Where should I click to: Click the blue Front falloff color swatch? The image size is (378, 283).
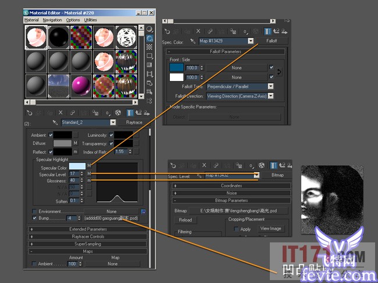(176, 67)
